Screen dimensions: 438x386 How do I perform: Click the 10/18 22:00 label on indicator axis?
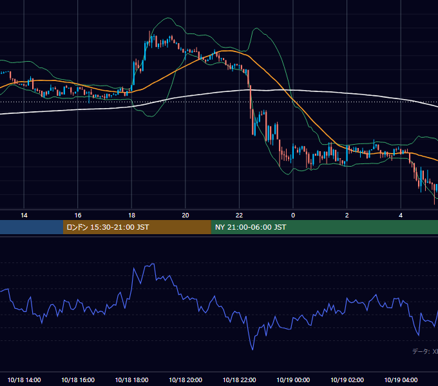(239, 380)
